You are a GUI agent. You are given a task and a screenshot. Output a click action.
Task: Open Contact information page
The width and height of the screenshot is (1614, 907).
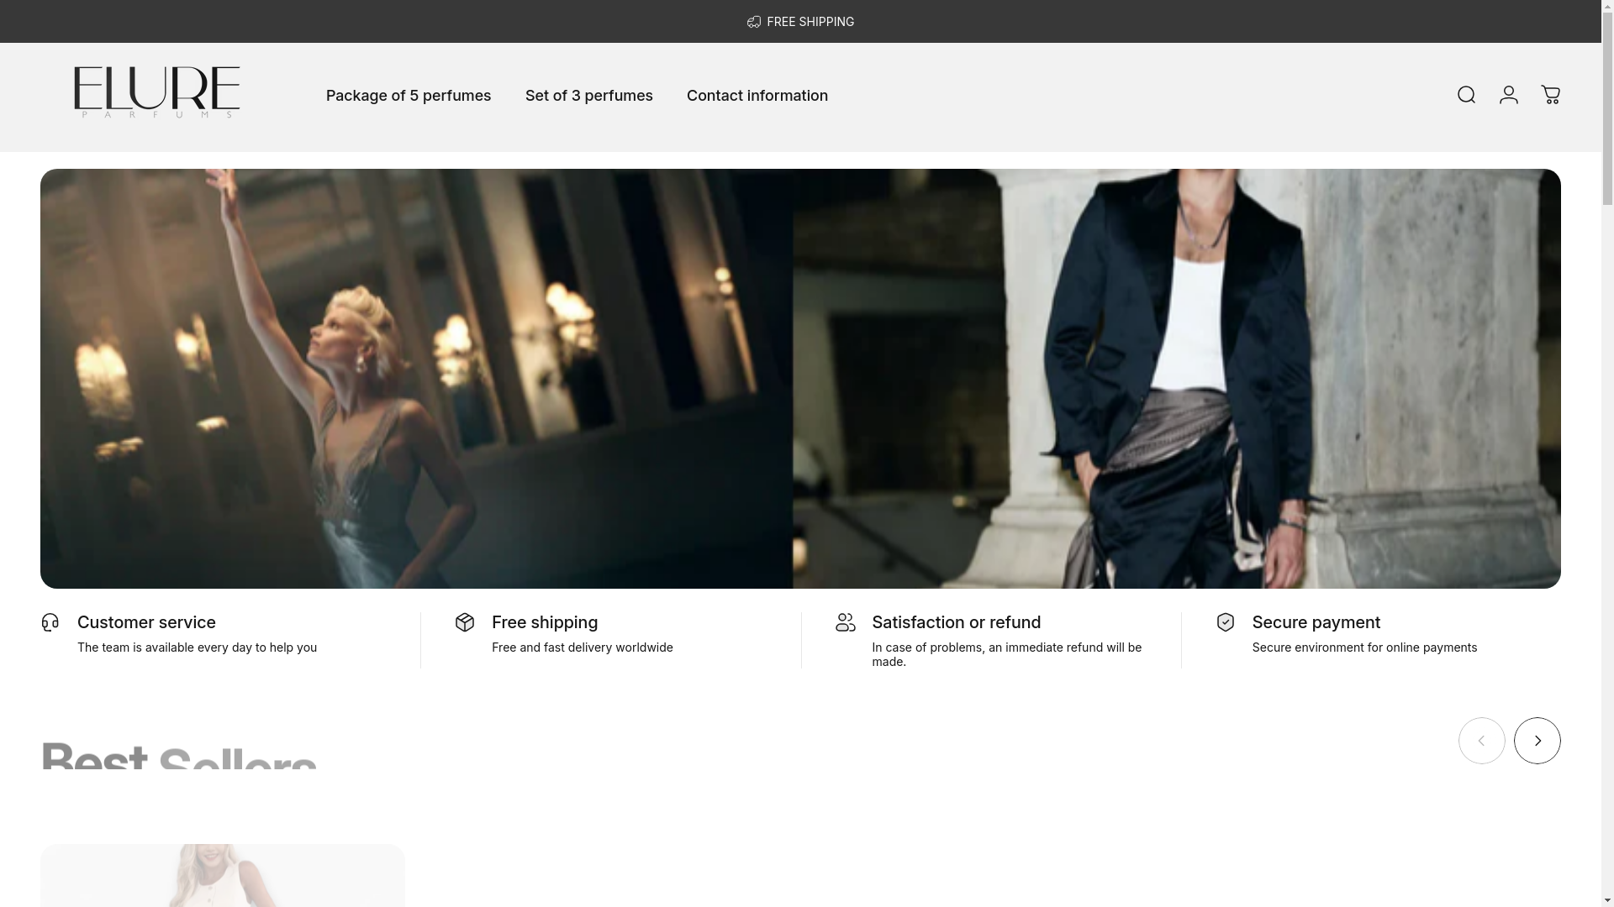click(x=757, y=96)
